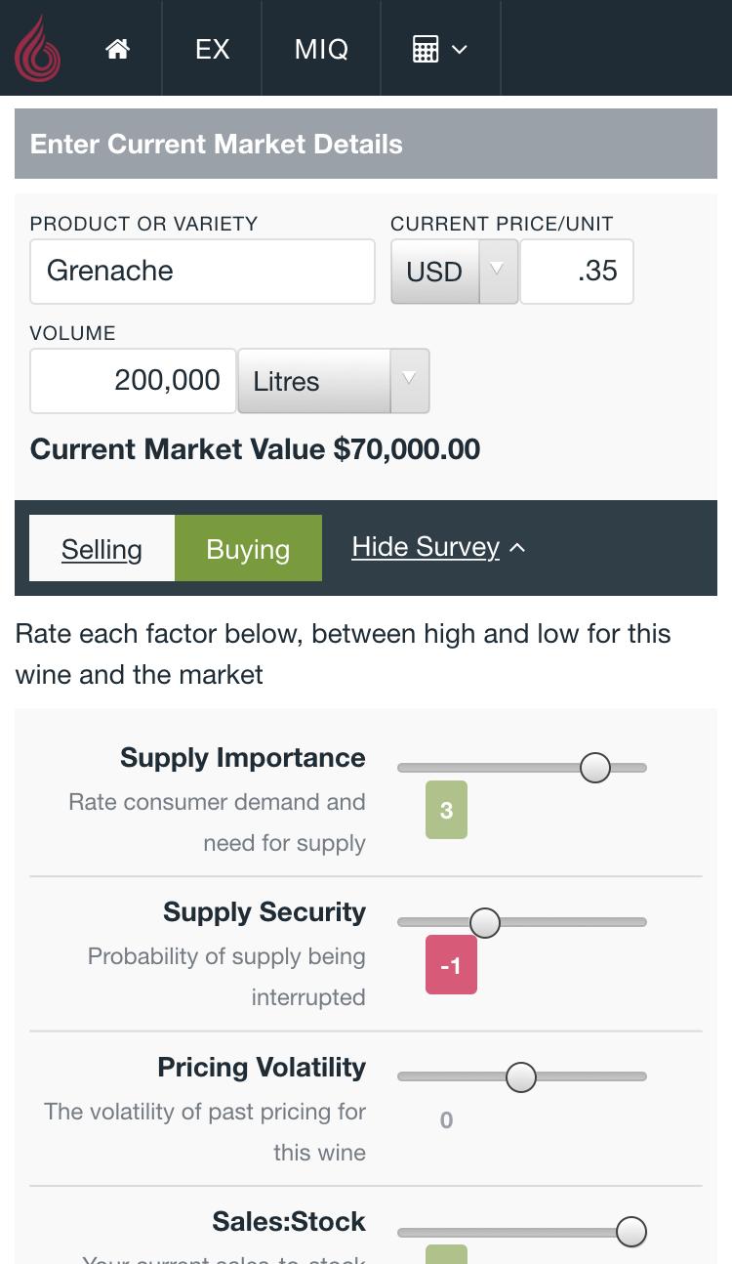Image resolution: width=732 pixels, height=1264 pixels.
Task: Click the Supply Security slider handle
Action: pyautogui.click(x=485, y=922)
